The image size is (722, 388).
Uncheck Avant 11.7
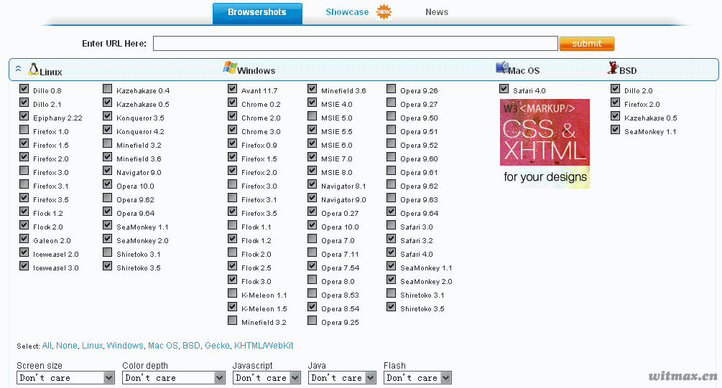tap(232, 88)
